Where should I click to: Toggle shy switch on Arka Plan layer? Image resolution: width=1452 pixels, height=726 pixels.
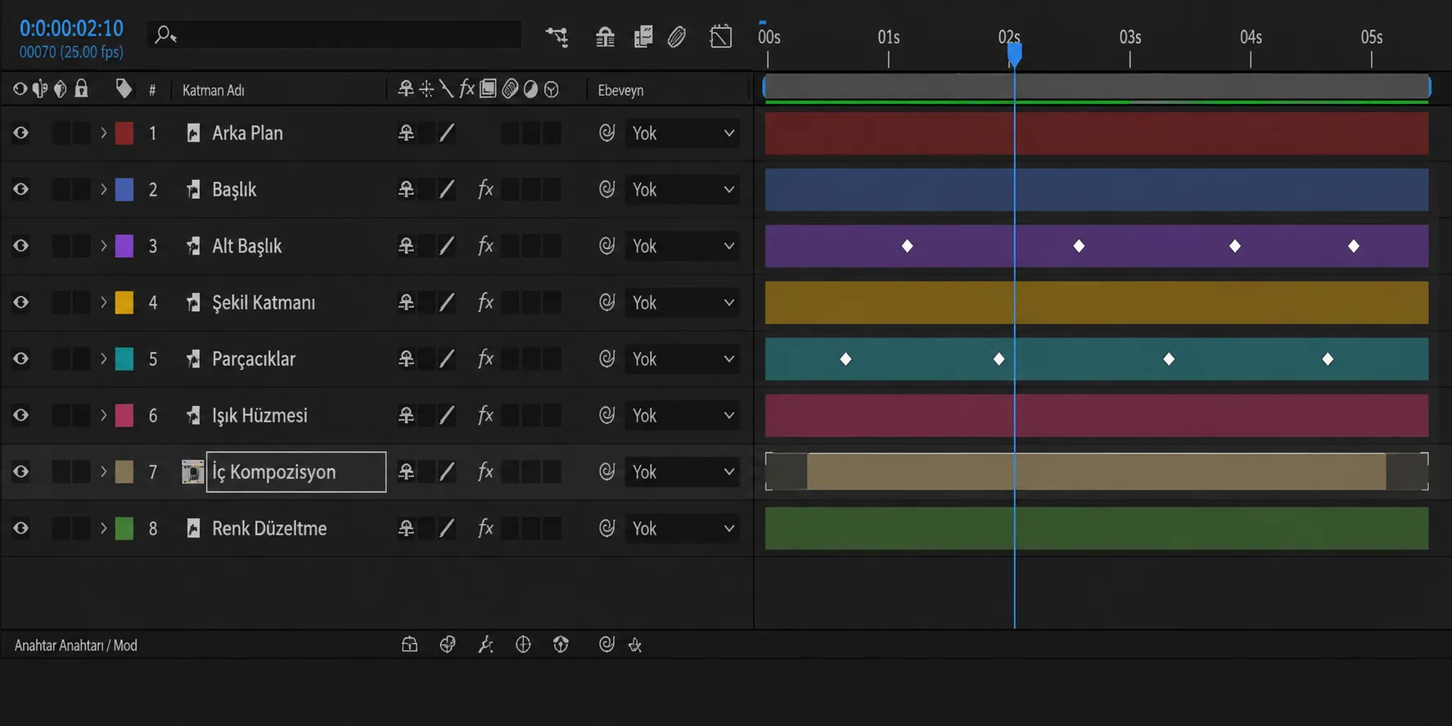point(406,133)
